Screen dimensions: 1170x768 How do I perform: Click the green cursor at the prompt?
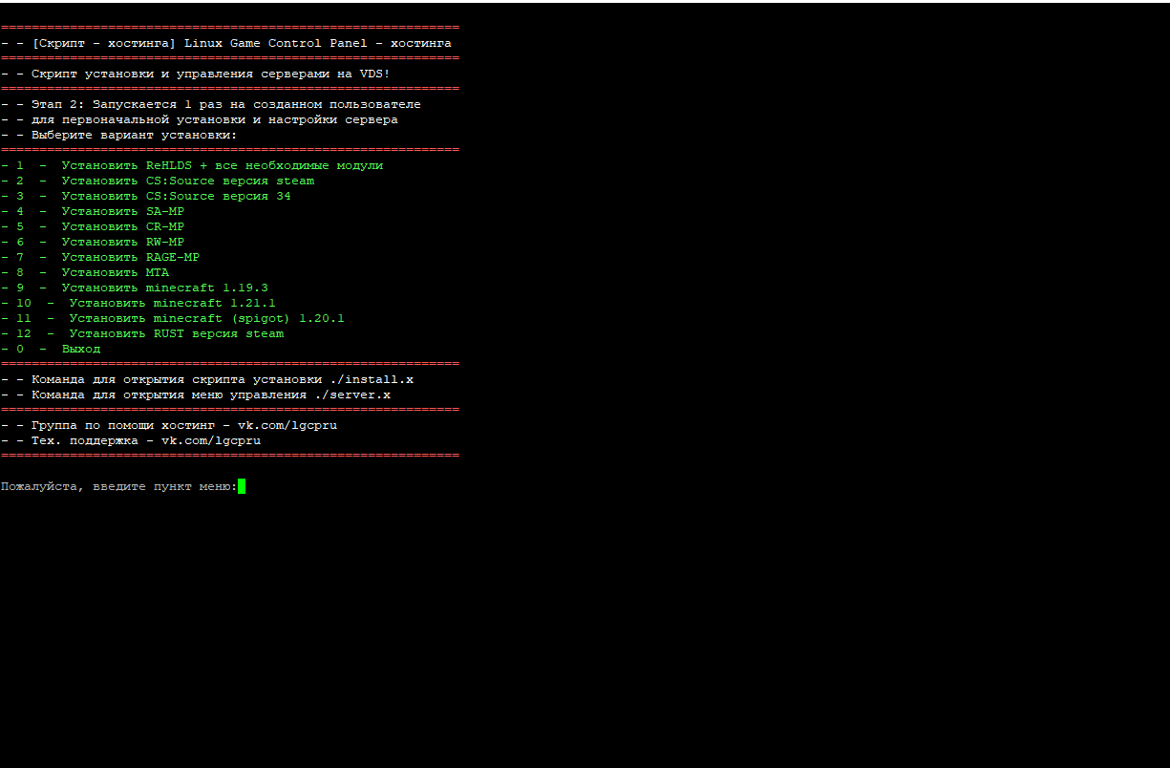(x=242, y=486)
